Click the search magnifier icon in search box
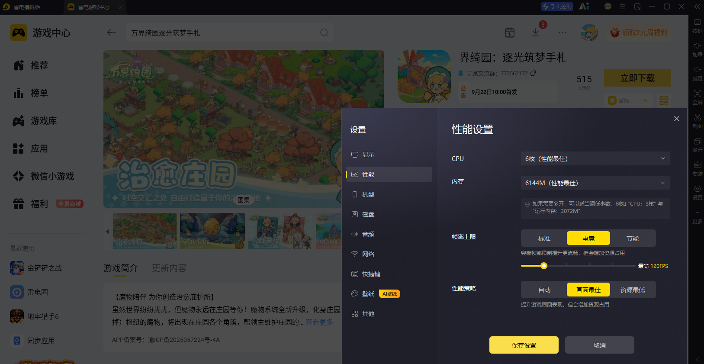Image resolution: width=704 pixels, height=364 pixels. (324, 32)
